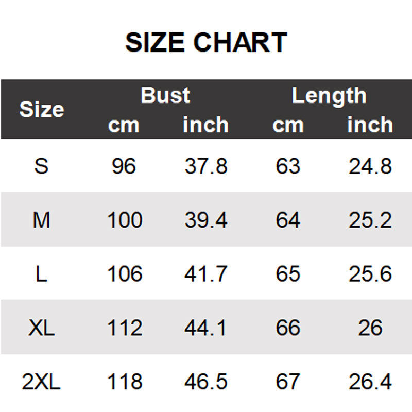Click the 25.2 inch length value

(x=370, y=220)
